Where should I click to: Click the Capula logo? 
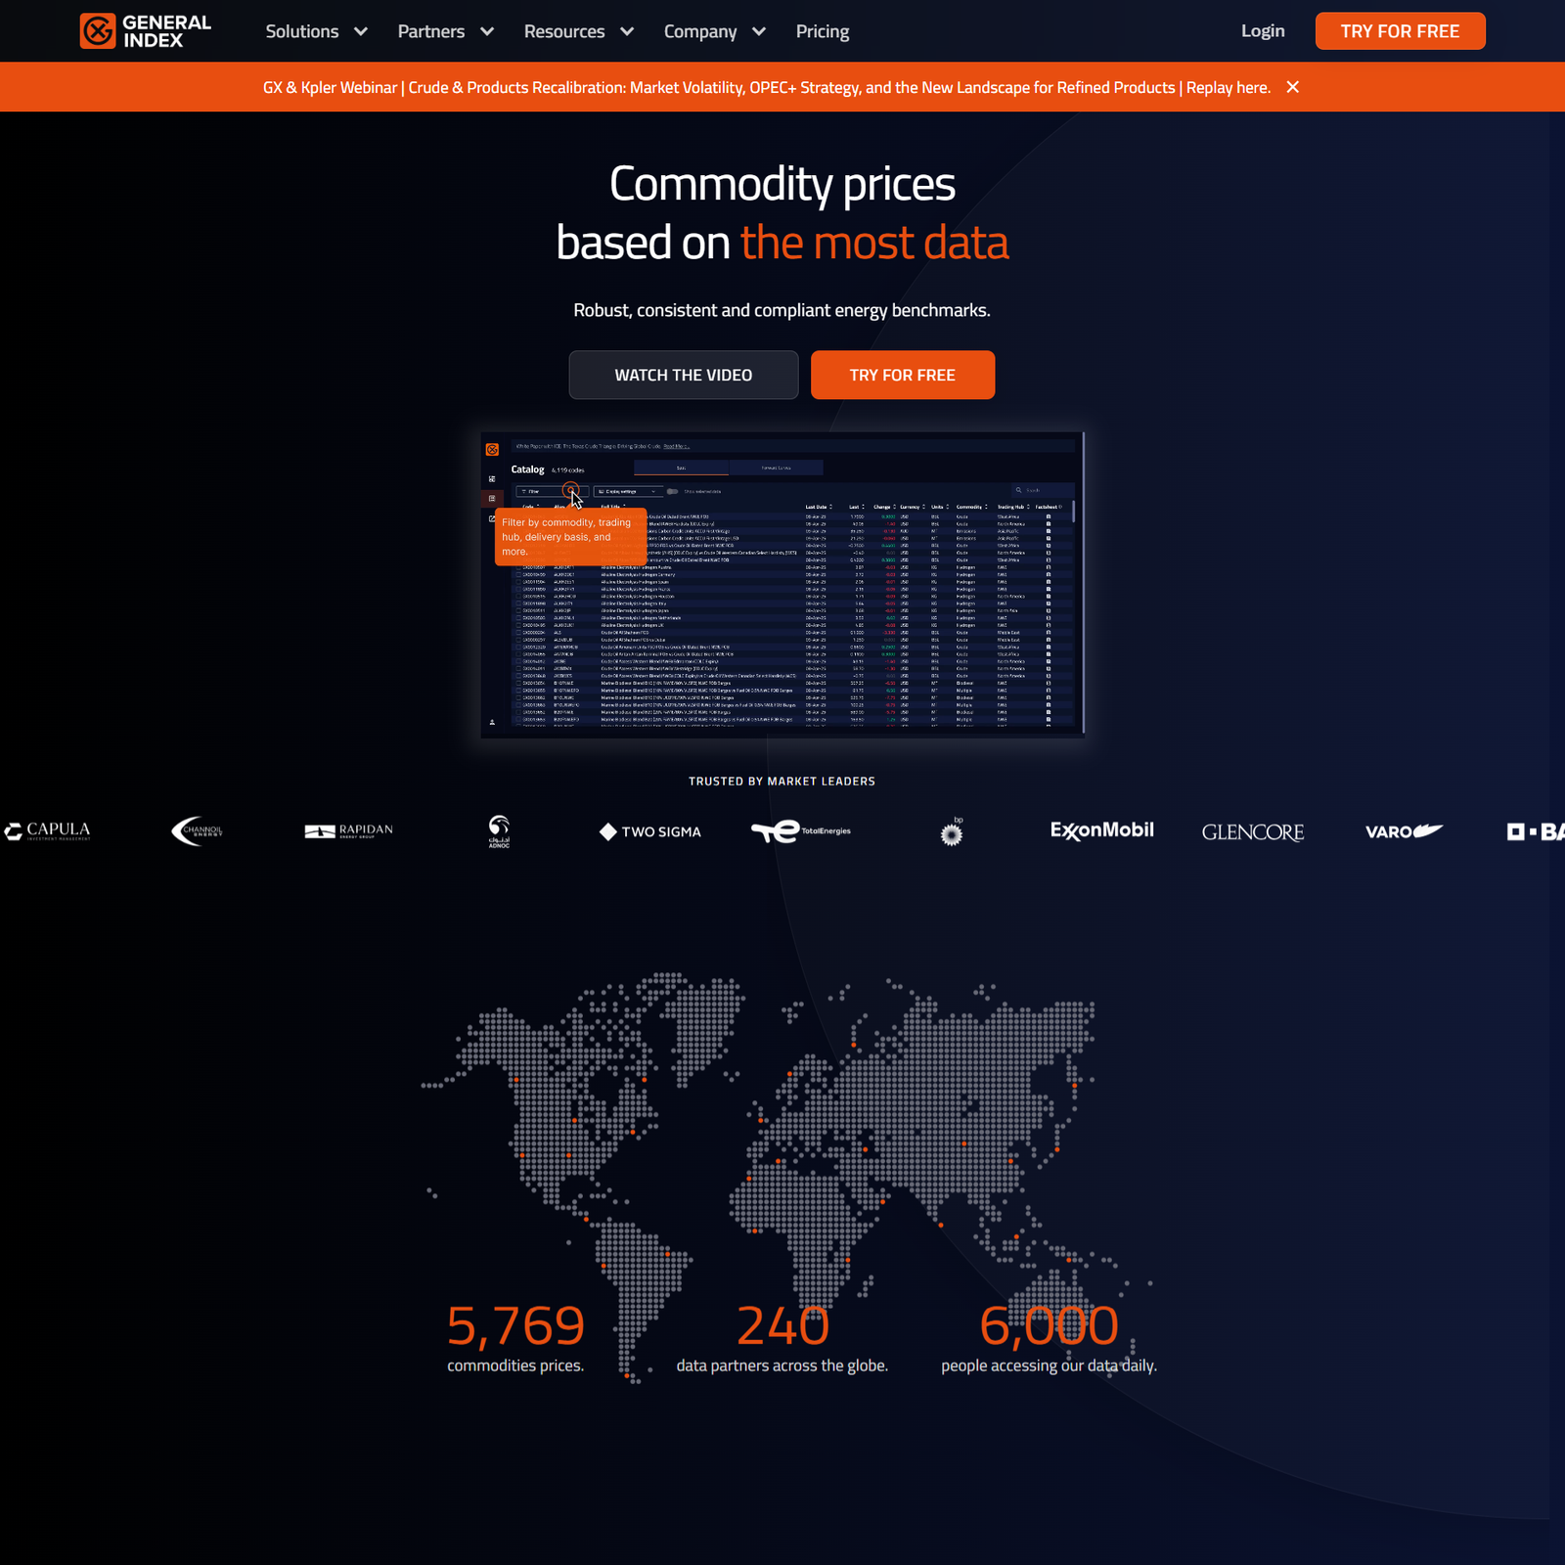[x=48, y=831]
